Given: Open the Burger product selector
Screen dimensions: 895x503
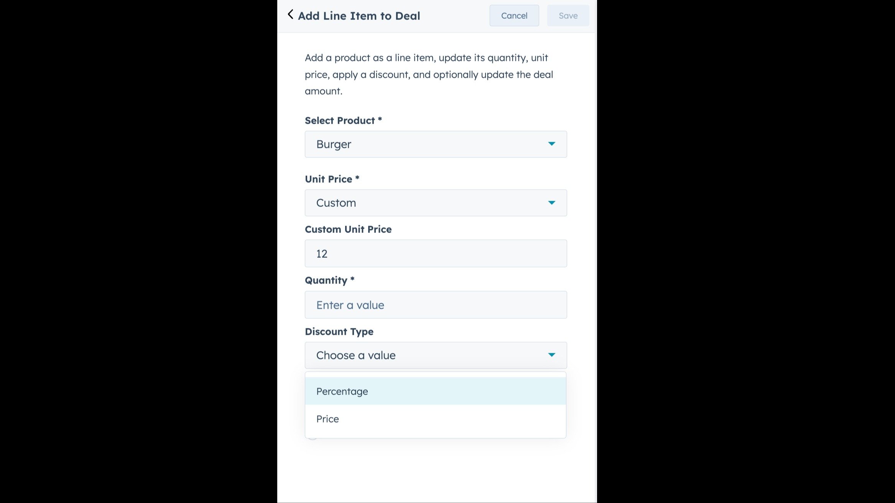Looking at the screenshot, I should point(435,144).
